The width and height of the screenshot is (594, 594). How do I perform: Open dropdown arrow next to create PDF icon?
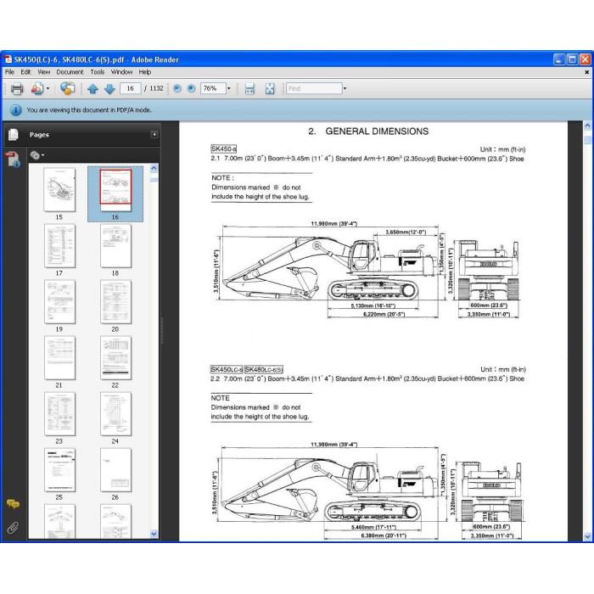[x=48, y=88]
